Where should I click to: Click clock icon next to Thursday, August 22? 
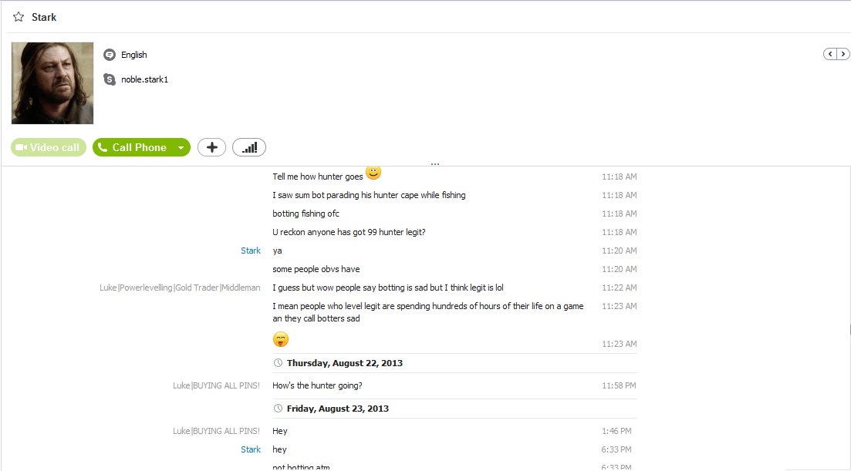[278, 362]
